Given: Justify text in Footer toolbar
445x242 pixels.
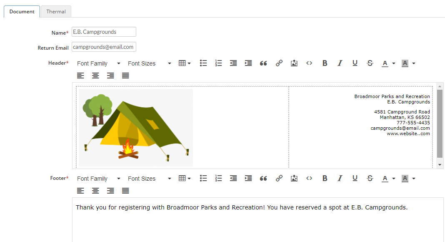Looking at the screenshot, I should click(x=125, y=191).
